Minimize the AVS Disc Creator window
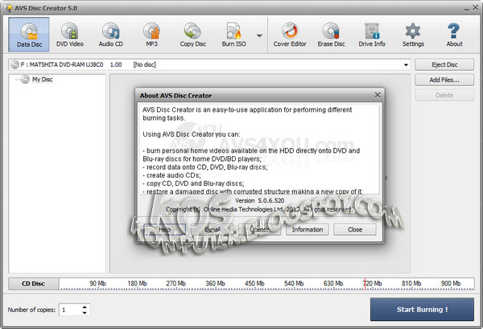The height and width of the screenshot is (329, 483). click(x=467, y=9)
